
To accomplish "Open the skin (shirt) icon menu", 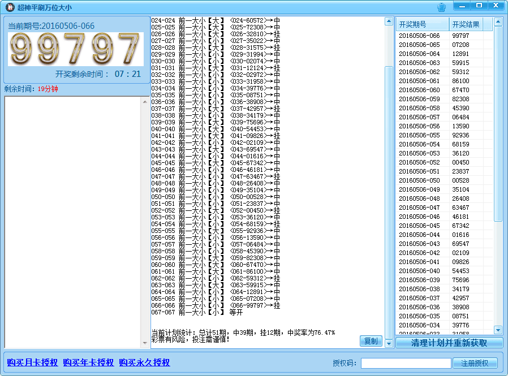I will (x=441, y=7).
